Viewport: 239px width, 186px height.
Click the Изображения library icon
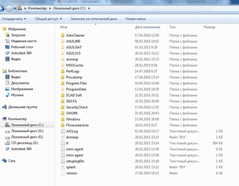[7, 89]
